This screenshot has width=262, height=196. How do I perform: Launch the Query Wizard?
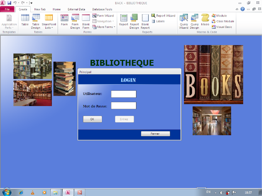(x=184, y=21)
